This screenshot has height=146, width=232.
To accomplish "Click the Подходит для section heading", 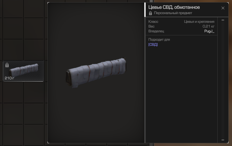I will [x=159, y=40].
